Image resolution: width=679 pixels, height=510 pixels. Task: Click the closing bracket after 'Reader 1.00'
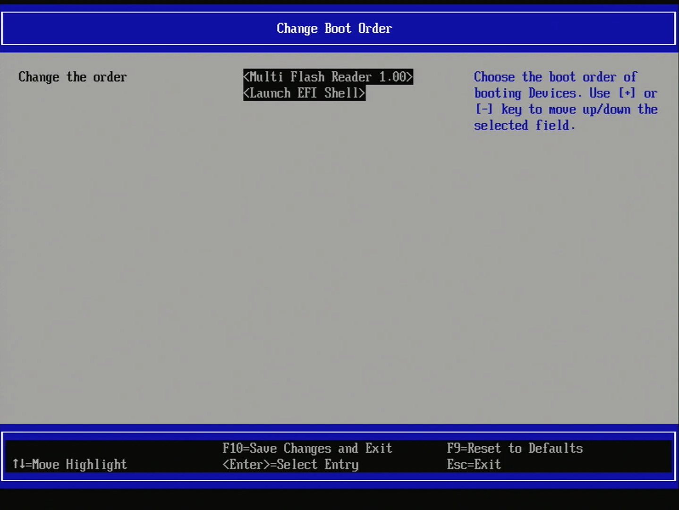410,77
